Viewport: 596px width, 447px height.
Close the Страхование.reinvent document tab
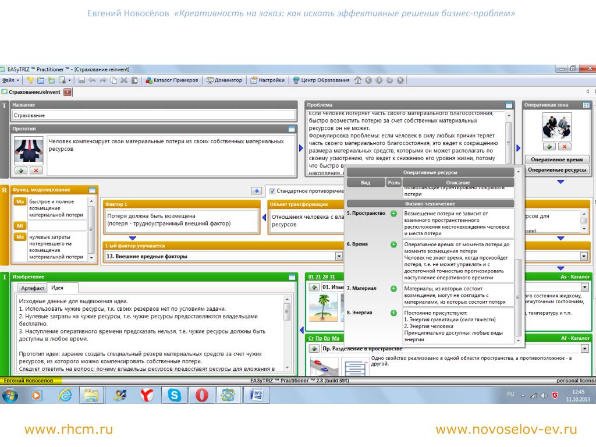(x=68, y=92)
